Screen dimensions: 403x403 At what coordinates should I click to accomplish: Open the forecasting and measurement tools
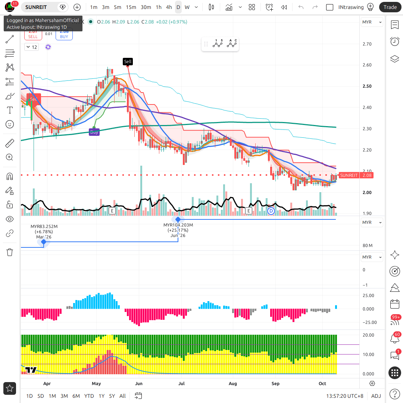(x=9, y=82)
